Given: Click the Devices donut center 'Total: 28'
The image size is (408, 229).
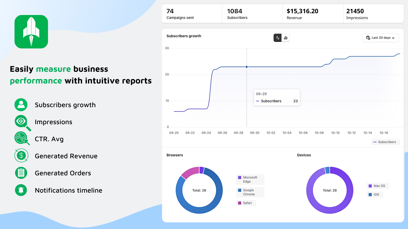Looking at the screenshot, I should tap(330, 190).
